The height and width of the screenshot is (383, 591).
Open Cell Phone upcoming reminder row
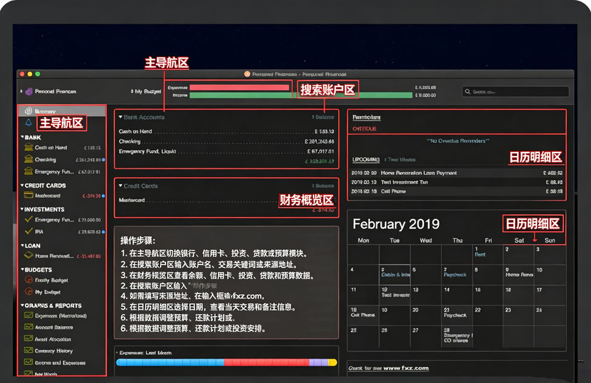tap(457, 191)
